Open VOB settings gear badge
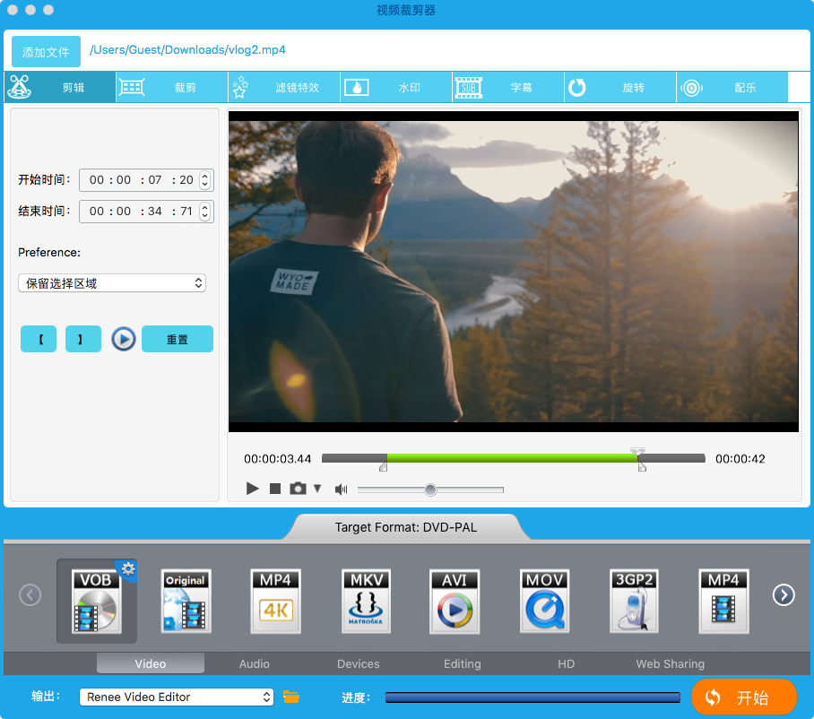The width and height of the screenshot is (814, 719). pyautogui.click(x=127, y=569)
